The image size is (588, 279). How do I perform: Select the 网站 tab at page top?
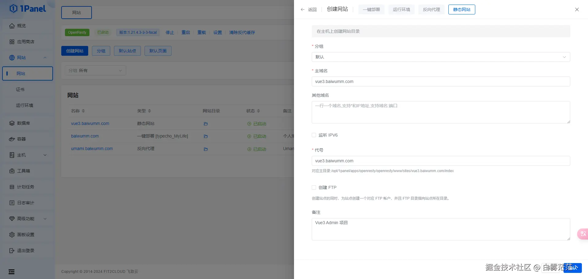[77, 13]
